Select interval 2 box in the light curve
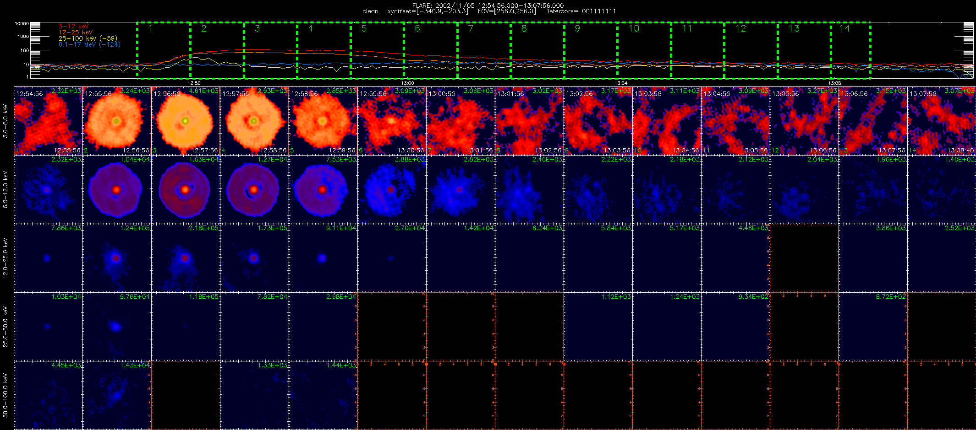The image size is (976, 430). click(217, 50)
